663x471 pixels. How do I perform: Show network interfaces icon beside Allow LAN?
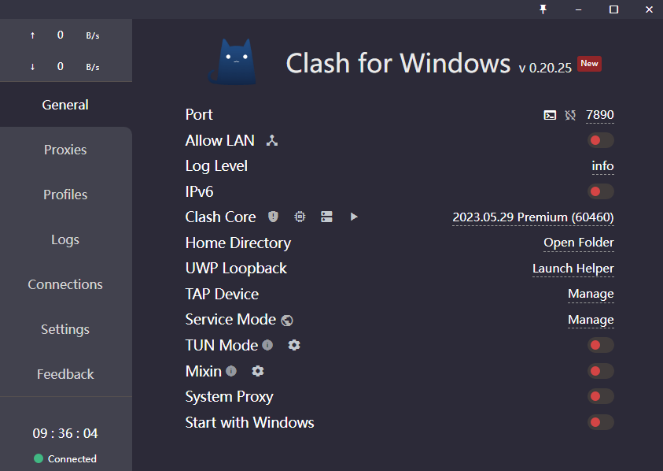(x=272, y=141)
